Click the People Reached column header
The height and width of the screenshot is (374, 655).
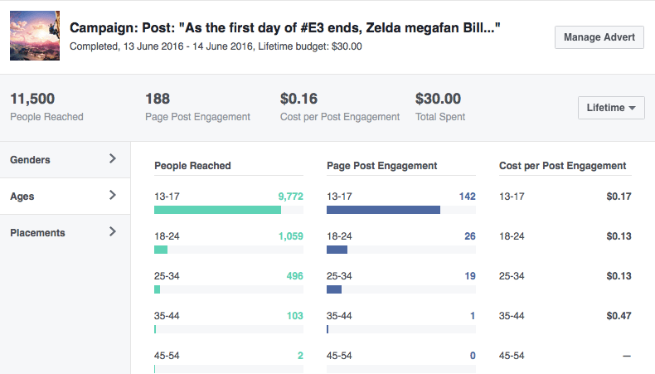click(192, 166)
